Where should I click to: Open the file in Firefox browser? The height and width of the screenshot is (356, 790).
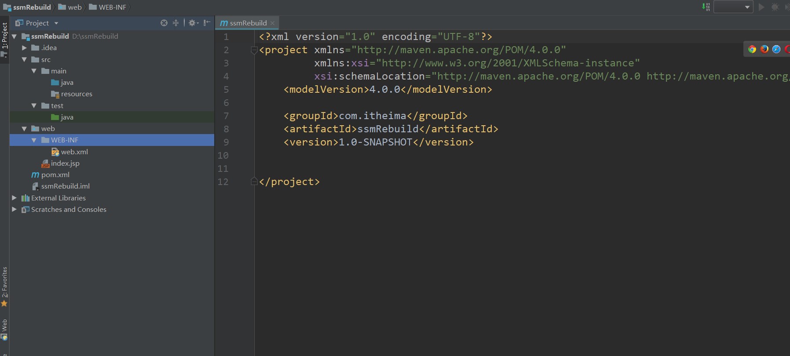[x=764, y=49]
